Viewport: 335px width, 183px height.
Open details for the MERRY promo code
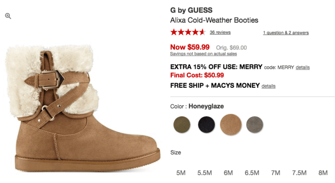click(302, 68)
